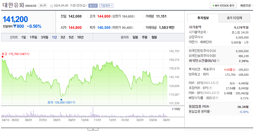Click the 시가 value 144,800

coord(75,28)
